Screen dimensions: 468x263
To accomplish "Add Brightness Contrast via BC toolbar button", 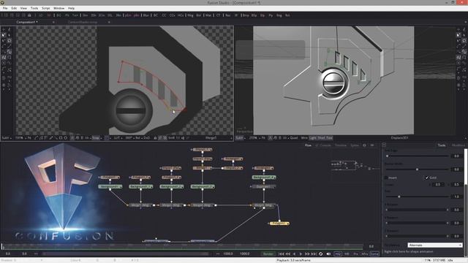I will point(156,15).
